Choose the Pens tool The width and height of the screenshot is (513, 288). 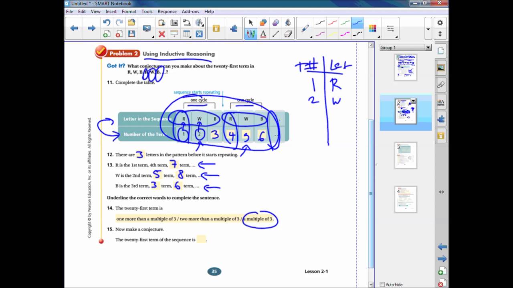click(251, 34)
